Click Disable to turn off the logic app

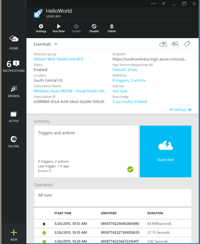(x=94, y=28)
